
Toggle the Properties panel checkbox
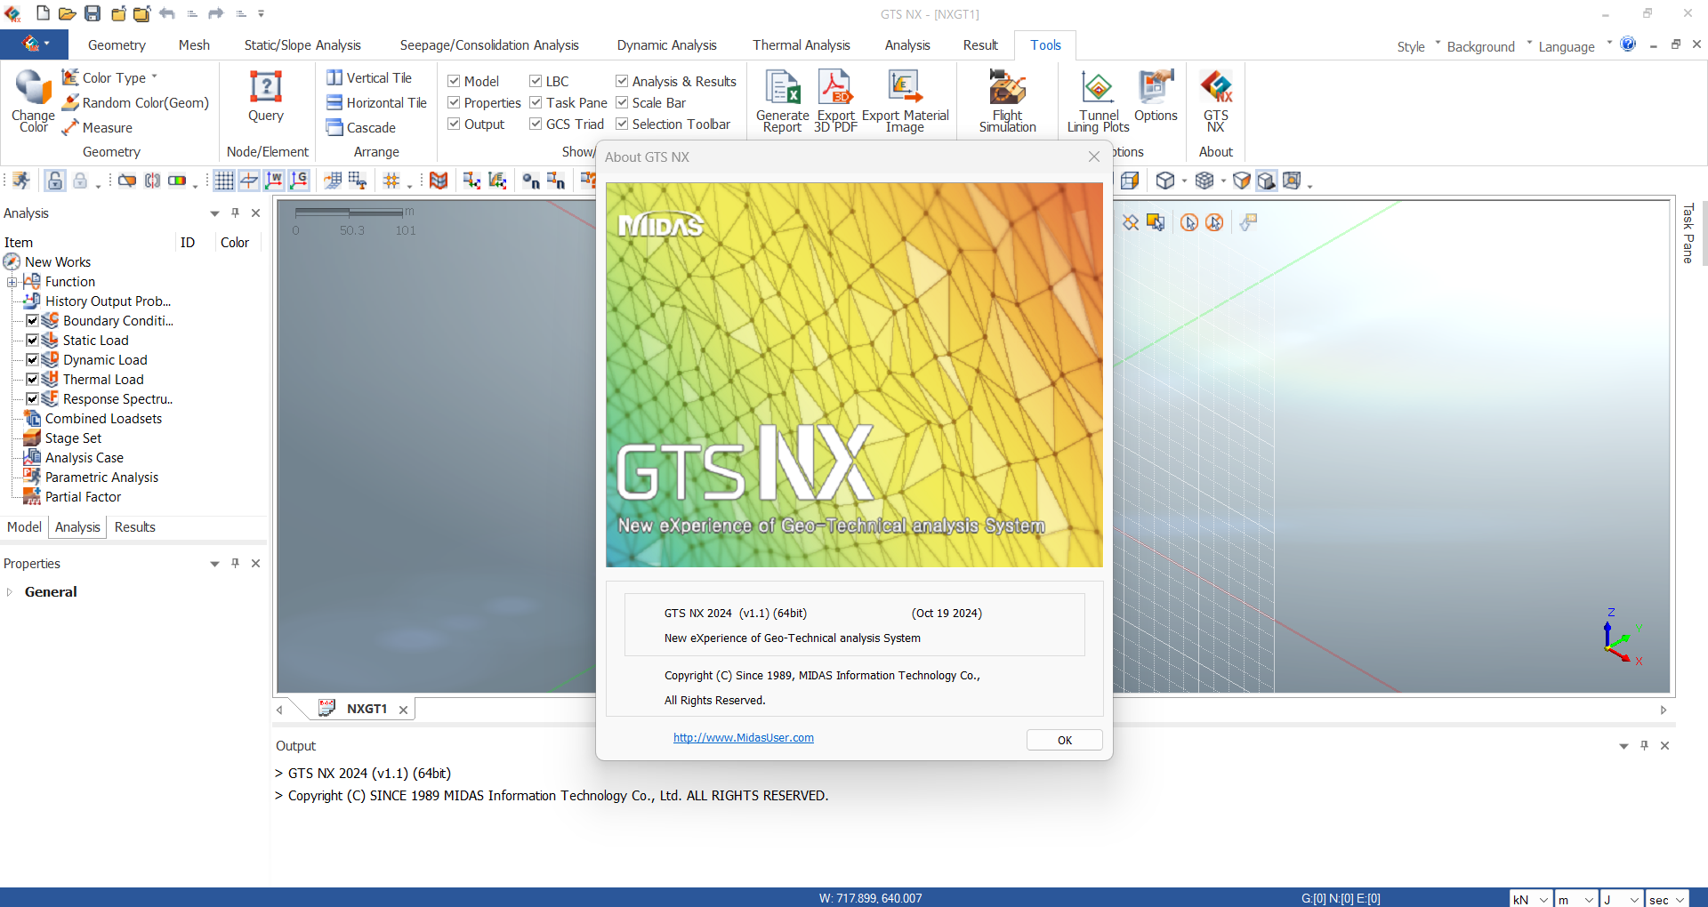pyautogui.click(x=454, y=102)
